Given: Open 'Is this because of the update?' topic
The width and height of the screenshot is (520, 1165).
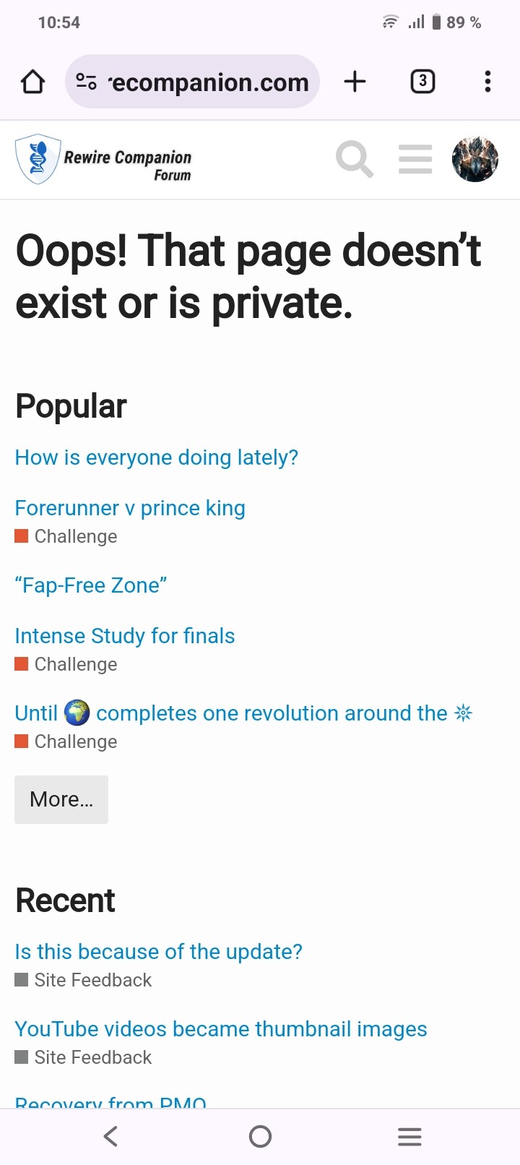Looking at the screenshot, I should click(159, 952).
